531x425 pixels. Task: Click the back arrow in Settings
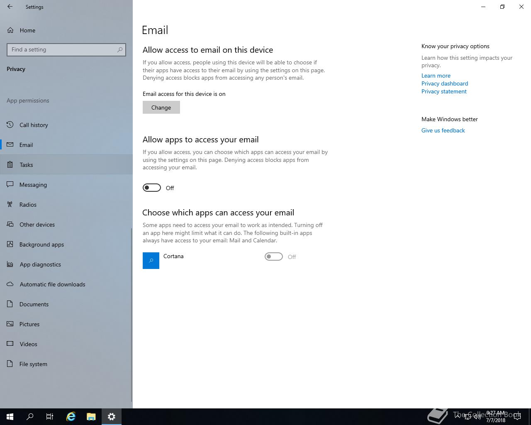pyautogui.click(x=10, y=7)
